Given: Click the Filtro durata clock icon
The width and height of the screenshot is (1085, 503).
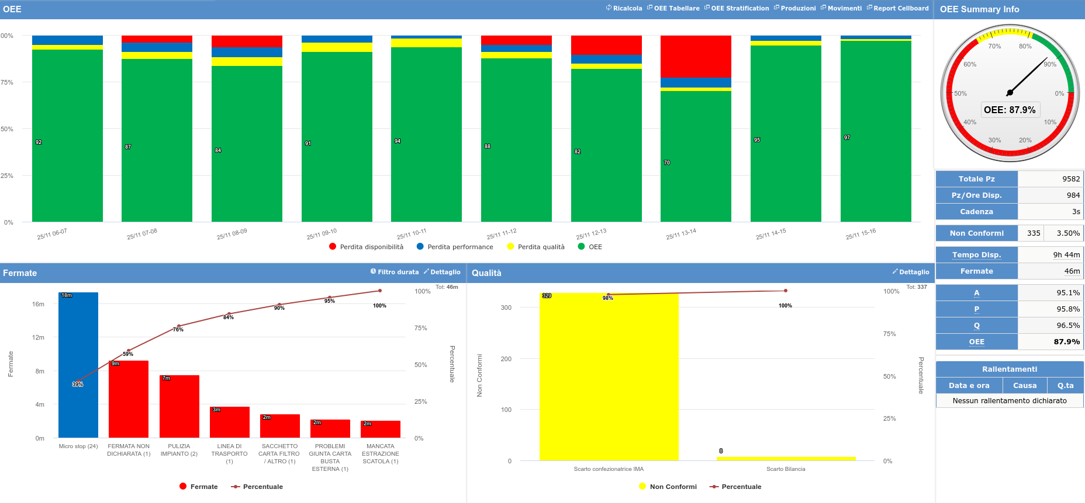Looking at the screenshot, I should [x=373, y=272].
